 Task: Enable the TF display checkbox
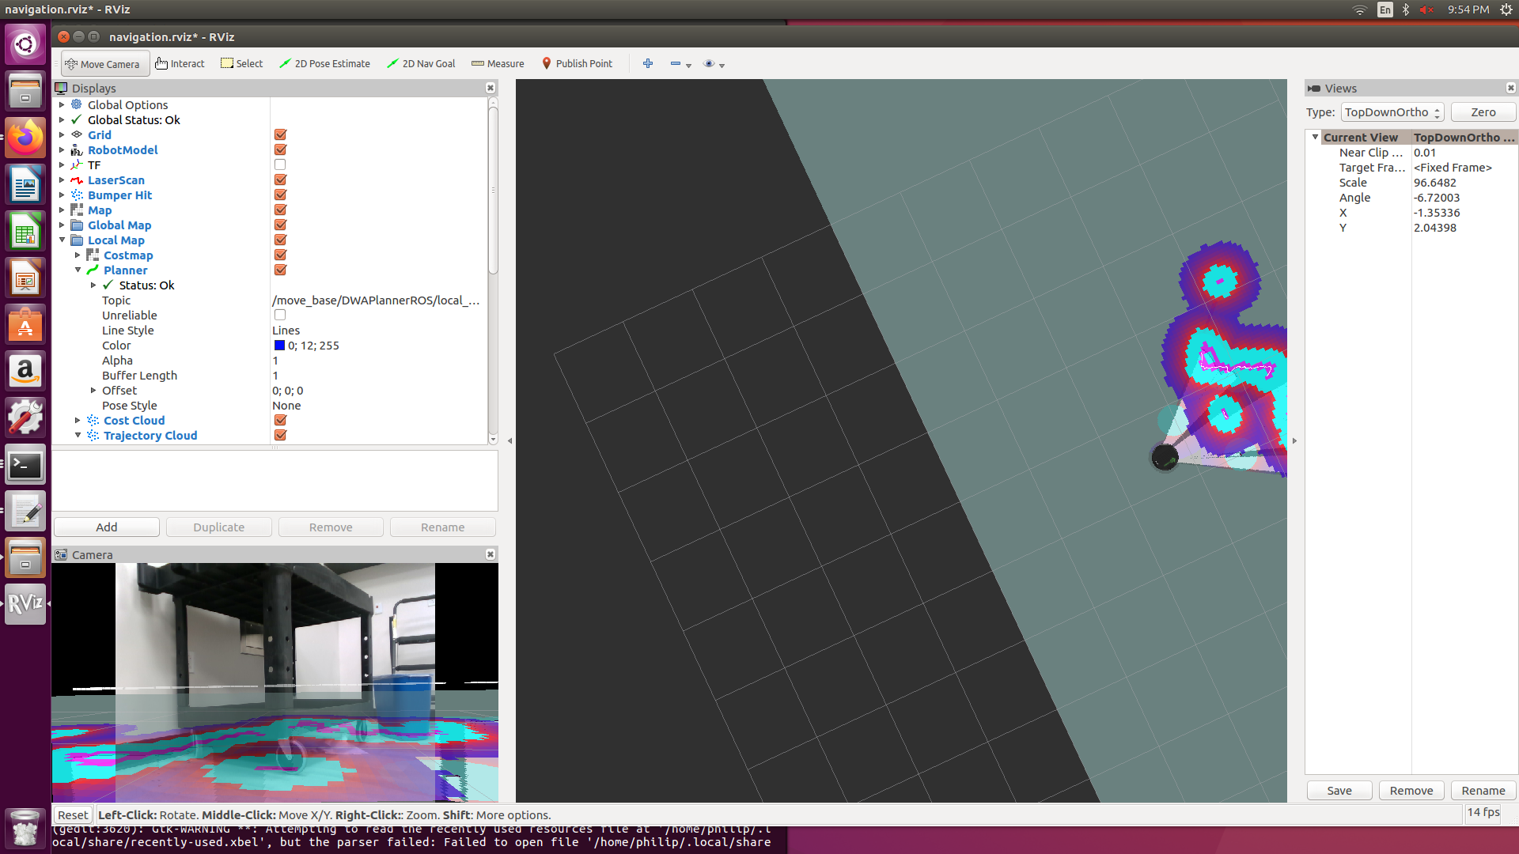click(280, 165)
